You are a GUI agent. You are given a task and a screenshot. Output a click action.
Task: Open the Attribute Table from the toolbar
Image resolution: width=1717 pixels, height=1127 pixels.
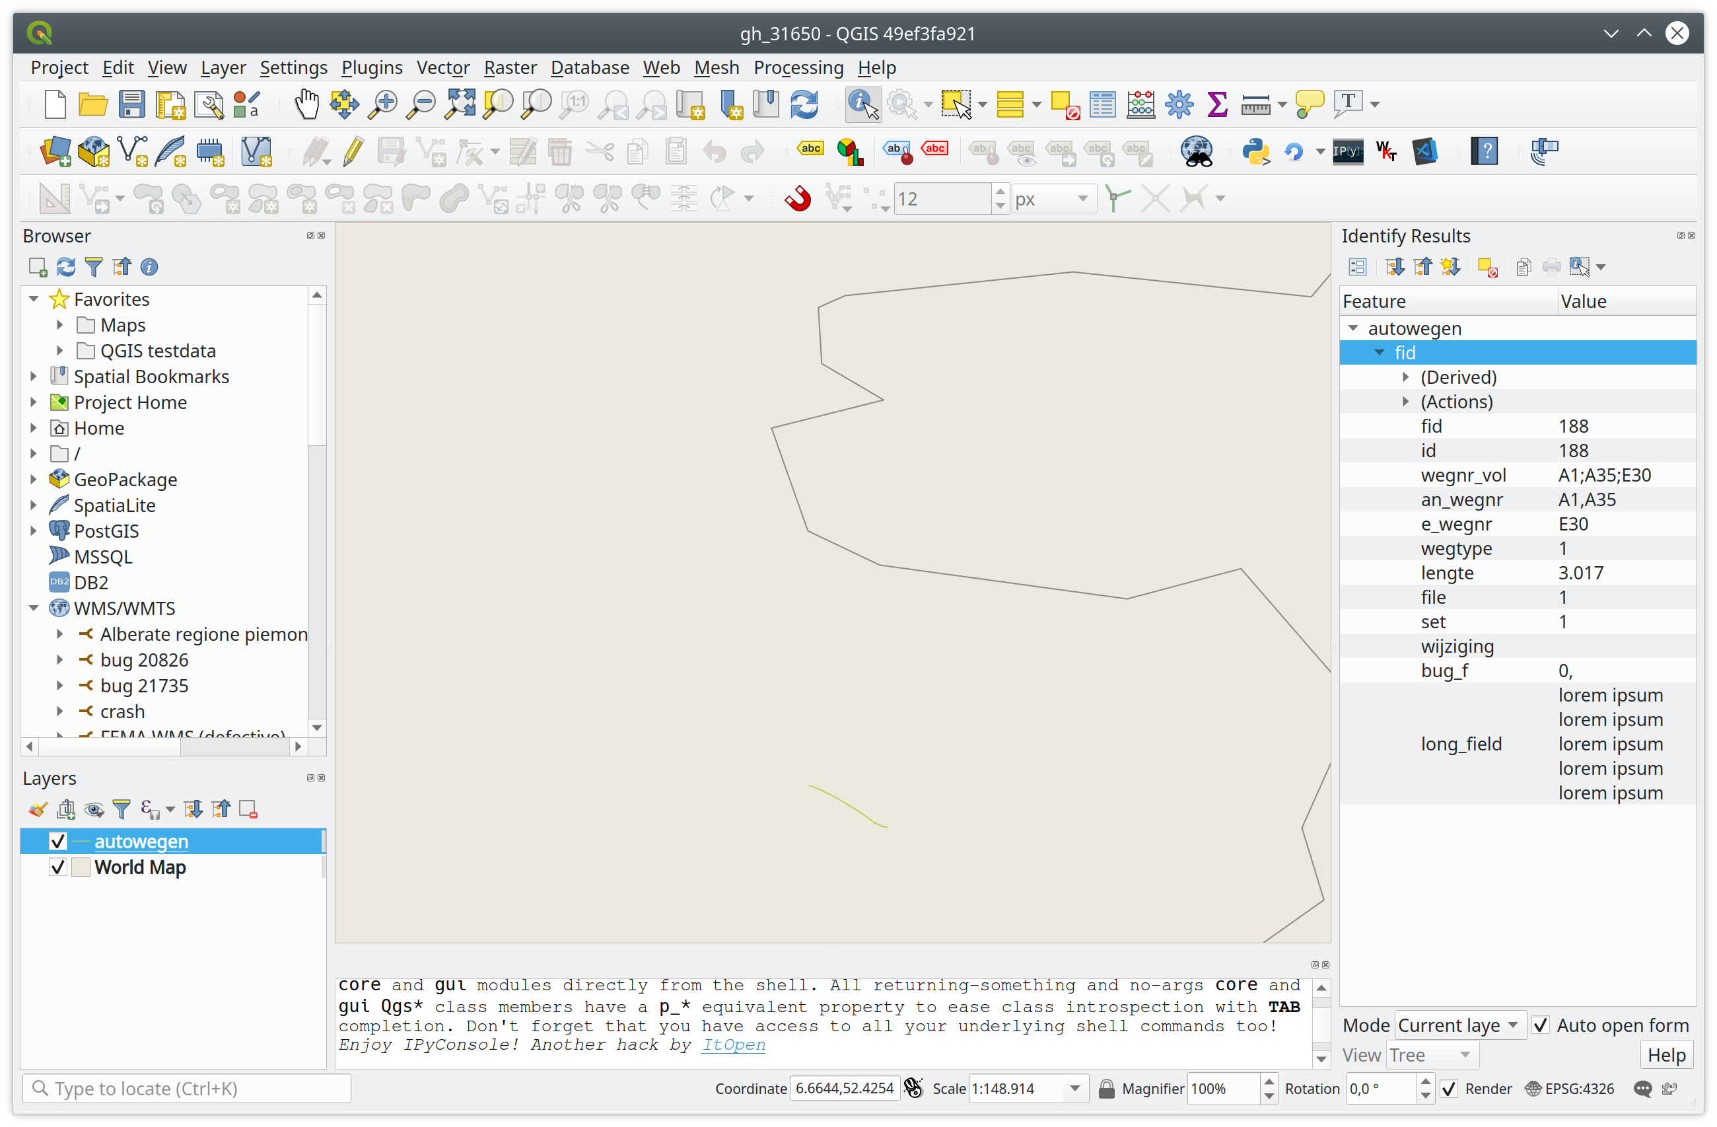click(1102, 104)
